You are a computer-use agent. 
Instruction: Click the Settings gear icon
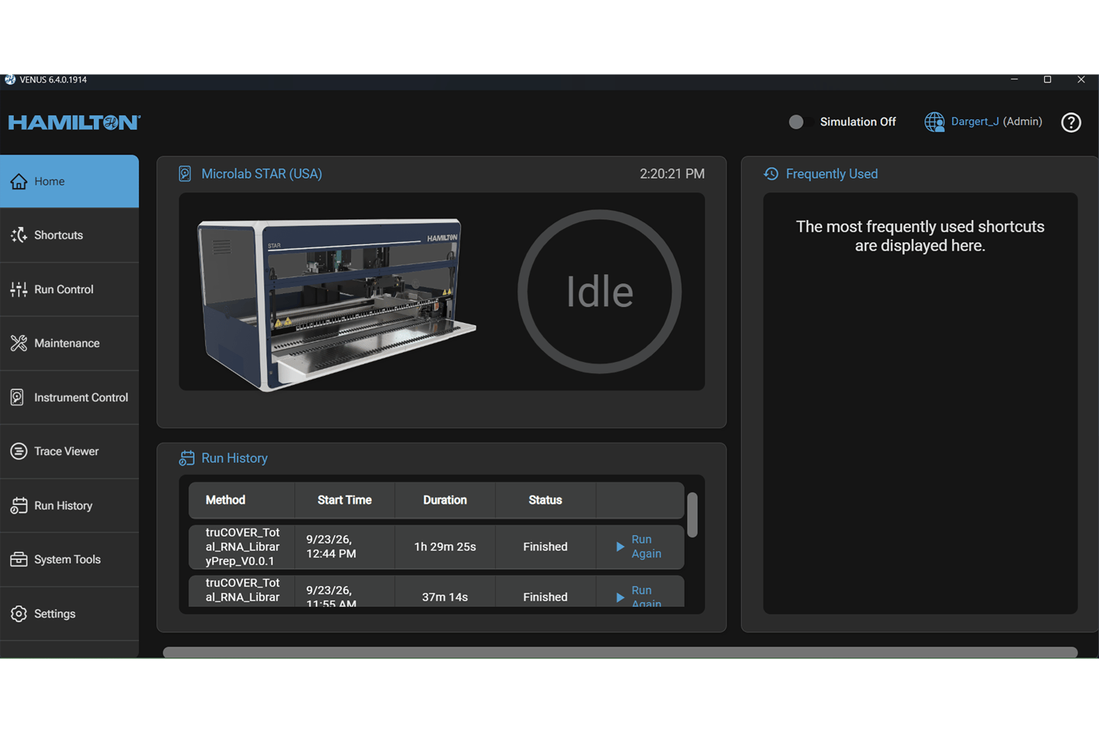[x=18, y=614]
